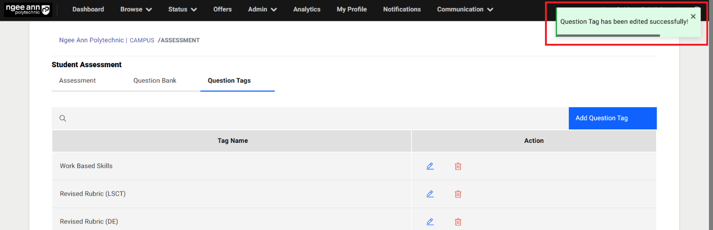Click the Ngee Ann Polytechnic logo
The image size is (713, 230).
(28, 9)
